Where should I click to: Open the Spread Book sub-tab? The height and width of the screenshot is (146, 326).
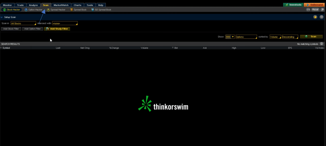click(x=78, y=10)
